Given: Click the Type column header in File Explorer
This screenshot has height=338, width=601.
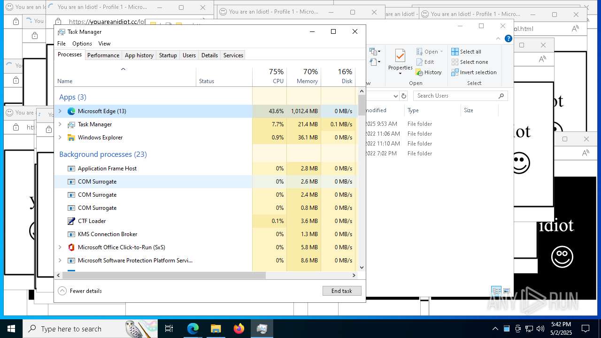Looking at the screenshot, I should click(x=432, y=110).
